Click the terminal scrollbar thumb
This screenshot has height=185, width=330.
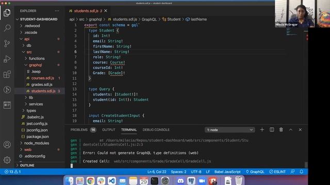(x=306, y=164)
